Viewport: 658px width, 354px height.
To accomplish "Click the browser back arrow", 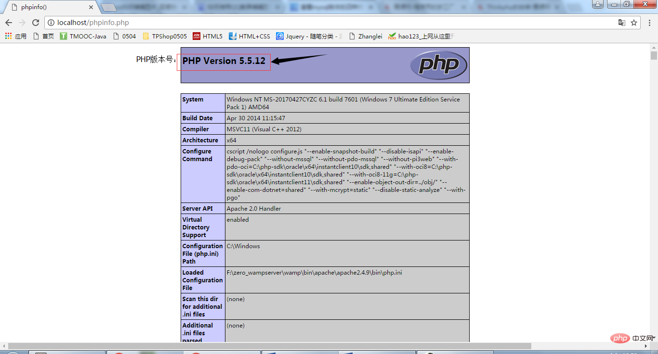I will coord(9,22).
